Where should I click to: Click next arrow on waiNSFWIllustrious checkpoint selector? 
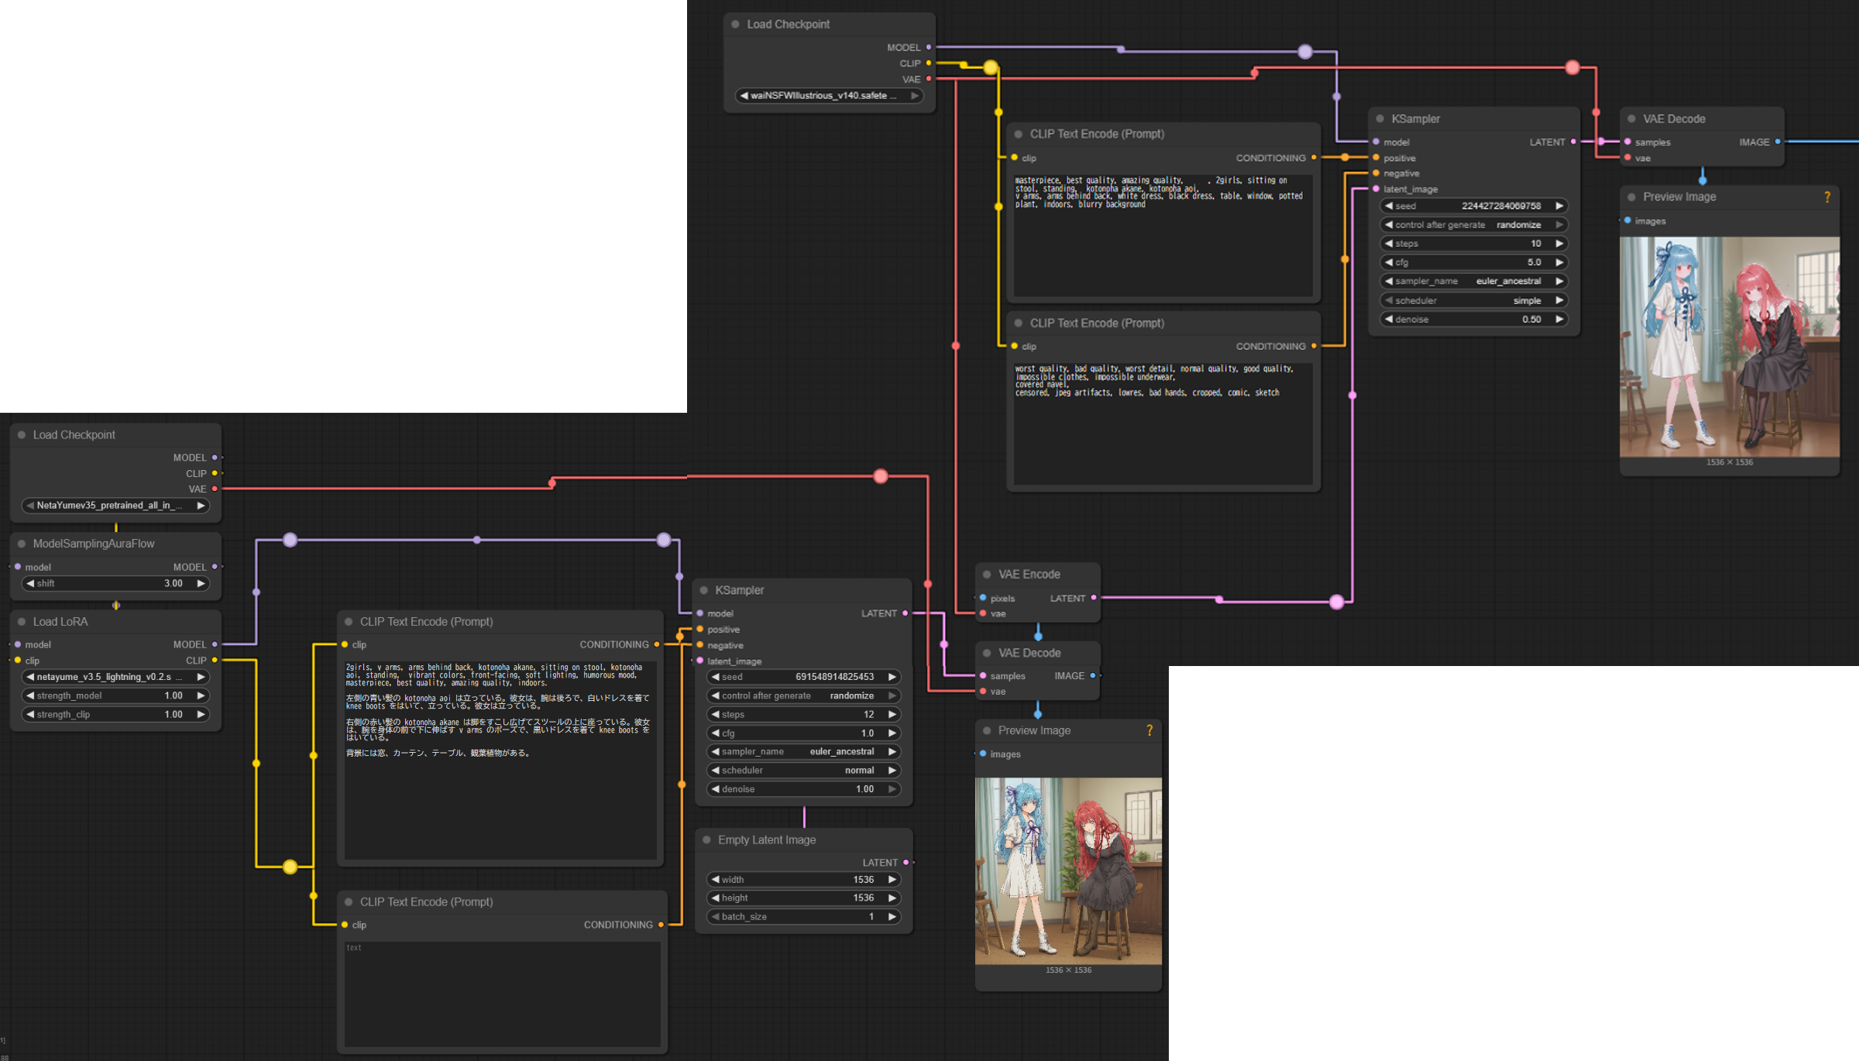pyautogui.click(x=914, y=95)
